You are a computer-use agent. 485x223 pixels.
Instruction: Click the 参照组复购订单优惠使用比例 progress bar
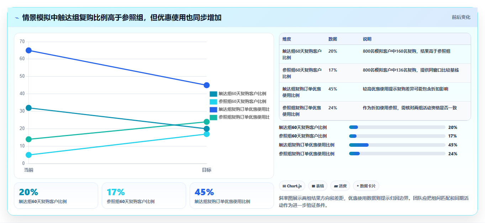tap(397, 154)
